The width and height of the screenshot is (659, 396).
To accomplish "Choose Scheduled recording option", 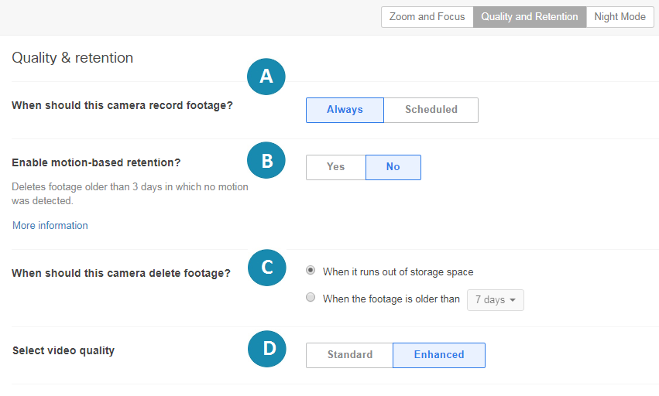I will point(431,110).
